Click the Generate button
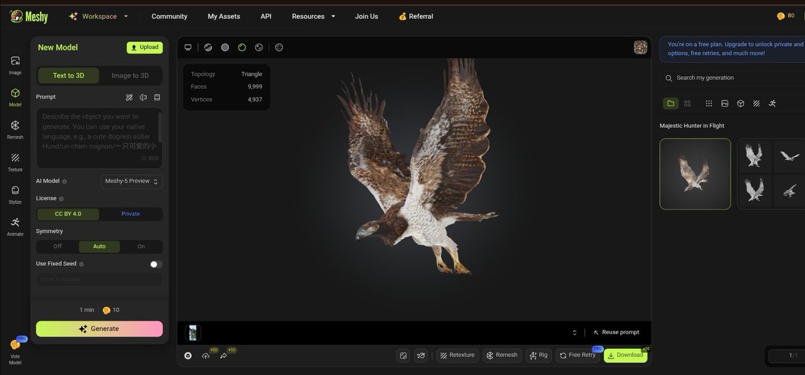Image resolution: width=805 pixels, height=375 pixels. (99, 329)
